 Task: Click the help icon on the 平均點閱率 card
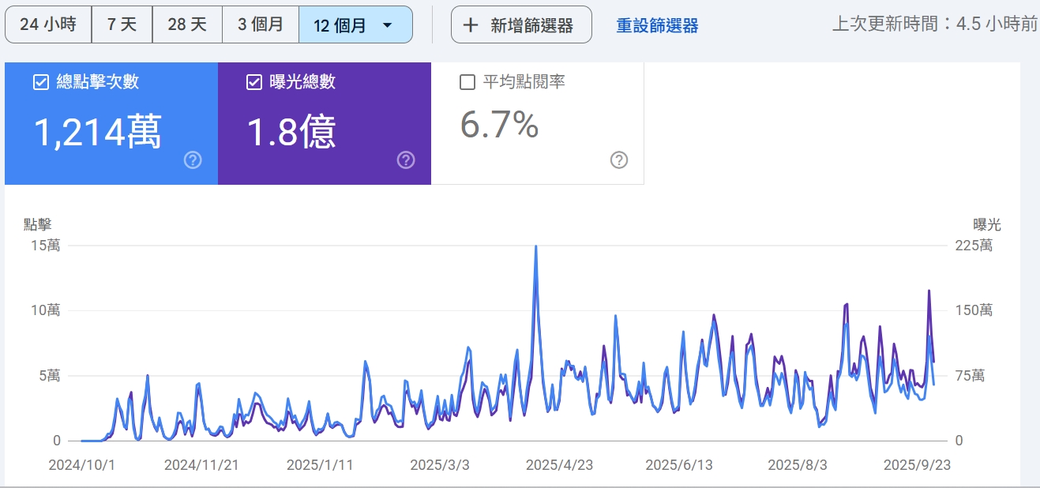point(619,160)
